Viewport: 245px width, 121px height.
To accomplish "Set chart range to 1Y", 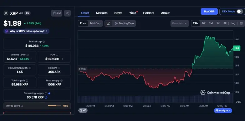I will tap(218, 23).
